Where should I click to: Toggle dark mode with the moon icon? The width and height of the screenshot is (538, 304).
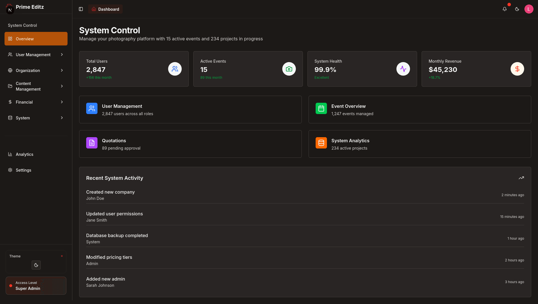[517, 9]
